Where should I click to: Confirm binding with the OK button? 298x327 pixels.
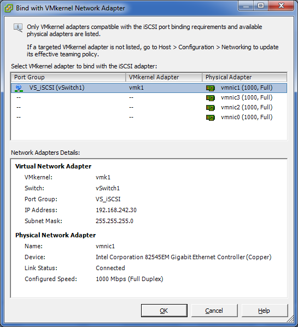coord(164,311)
